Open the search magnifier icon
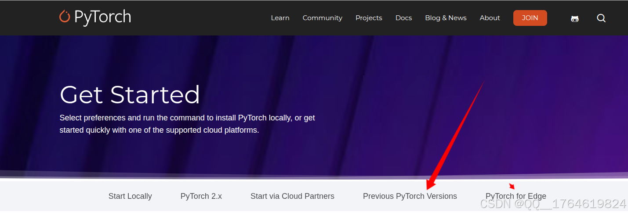Viewport: 628px width, 215px height. 601,18
